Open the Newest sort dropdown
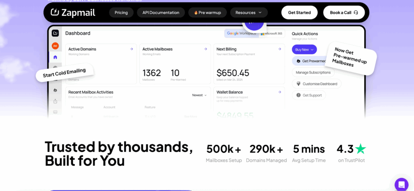Viewport: 414px width, 191px height. click(199, 95)
